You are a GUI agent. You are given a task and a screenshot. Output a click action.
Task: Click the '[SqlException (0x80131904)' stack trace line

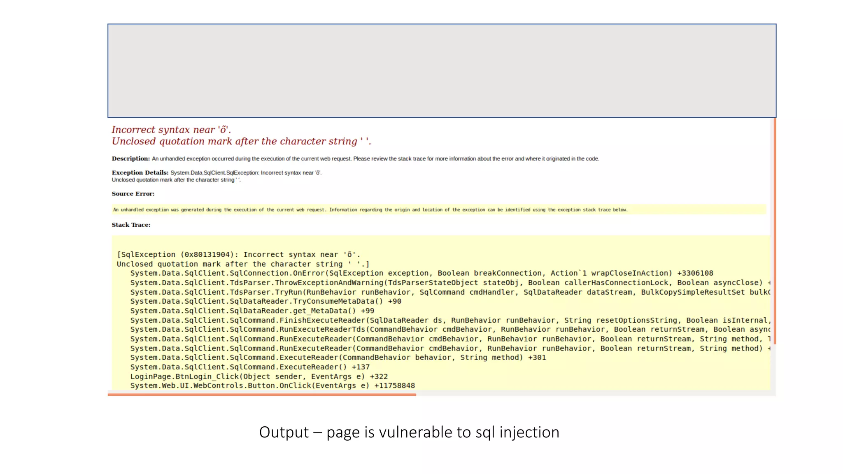[x=238, y=254]
